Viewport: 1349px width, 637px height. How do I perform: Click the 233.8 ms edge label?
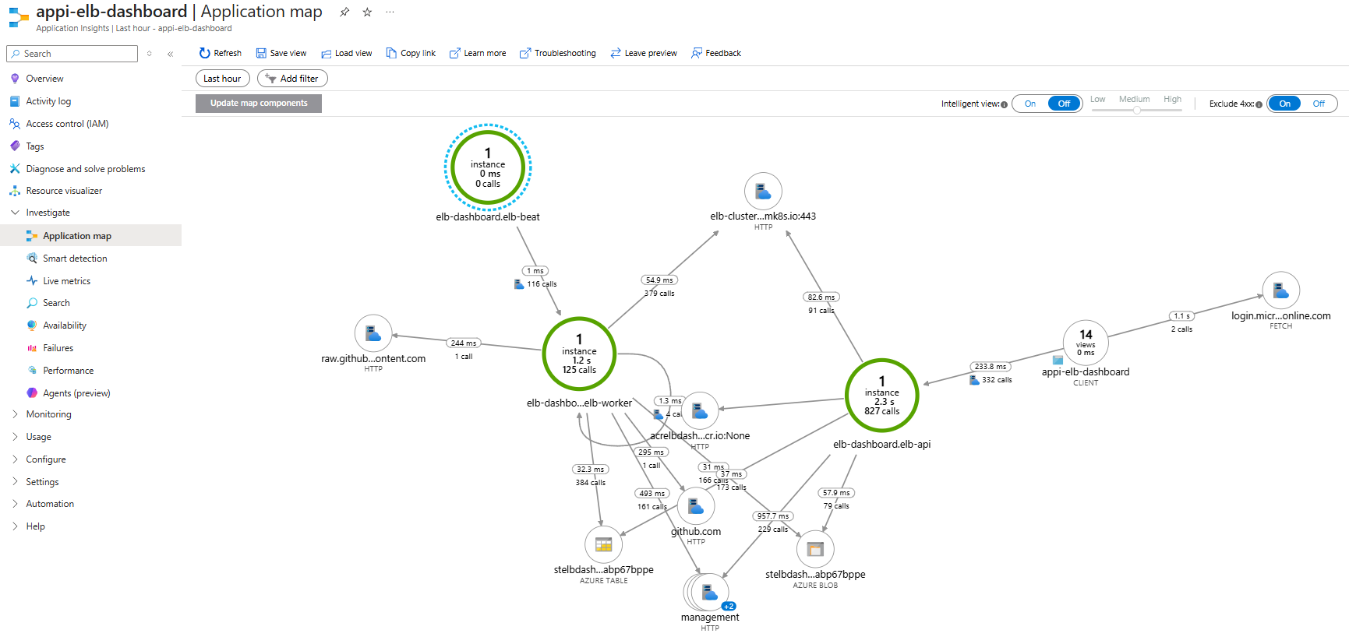click(991, 367)
